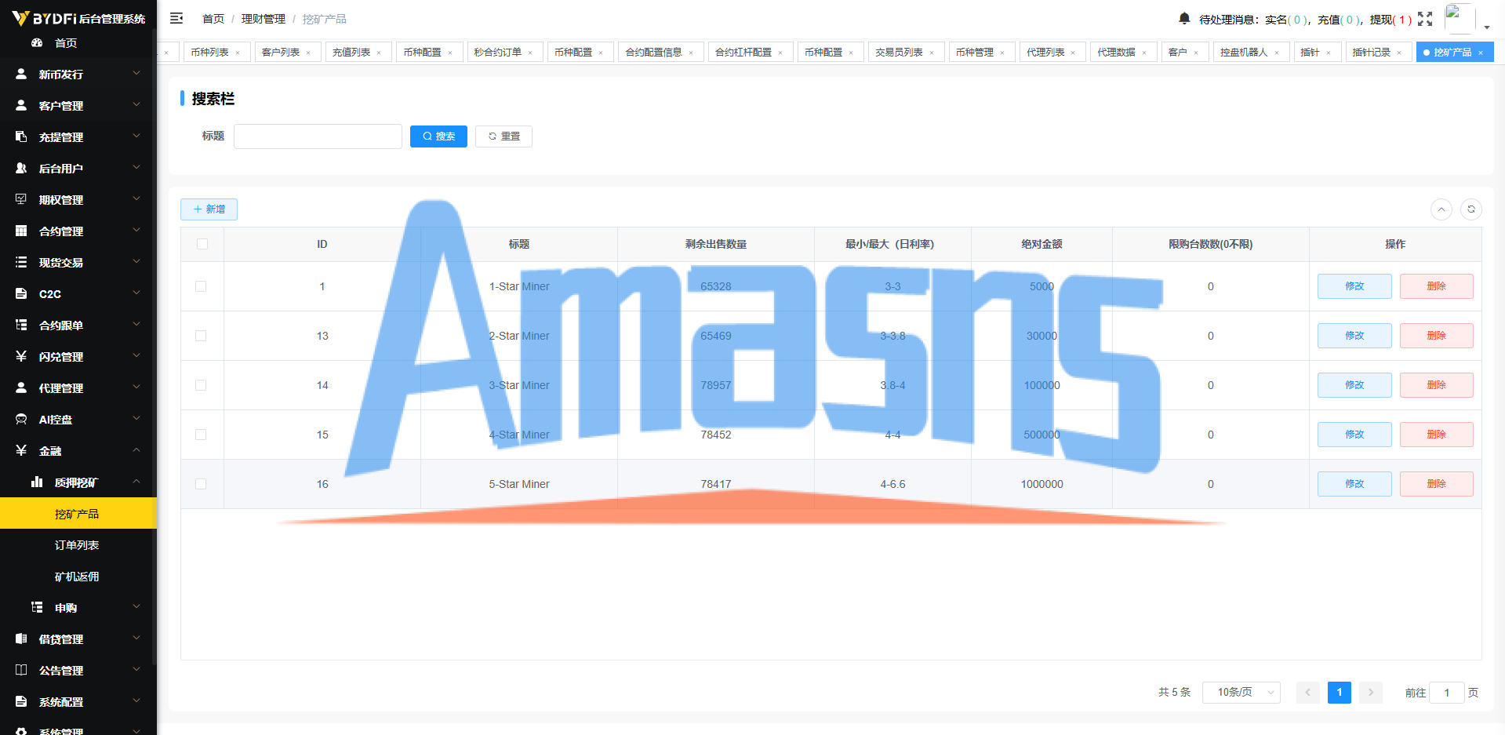Click 修改 for 1-Star Miner

[x=1354, y=286]
